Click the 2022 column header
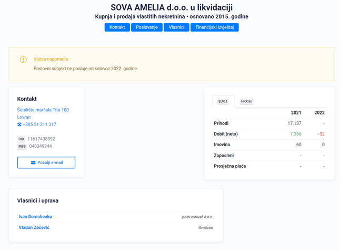 pyautogui.click(x=319, y=113)
